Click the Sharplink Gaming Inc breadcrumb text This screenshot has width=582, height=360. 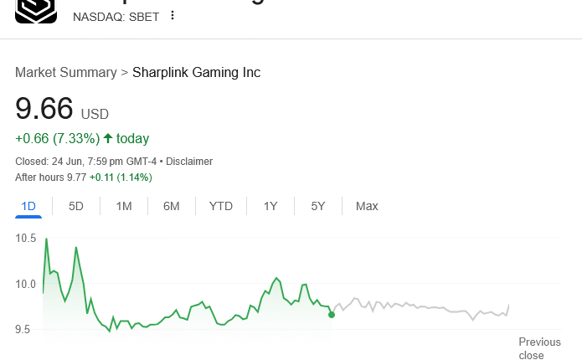point(197,73)
